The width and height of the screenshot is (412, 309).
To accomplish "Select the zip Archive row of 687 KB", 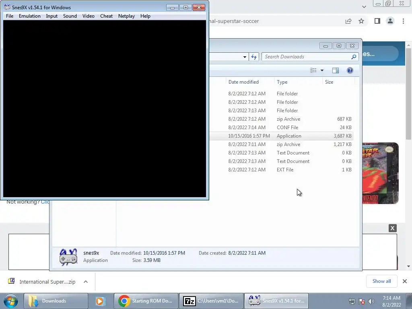I will tap(281, 119).
